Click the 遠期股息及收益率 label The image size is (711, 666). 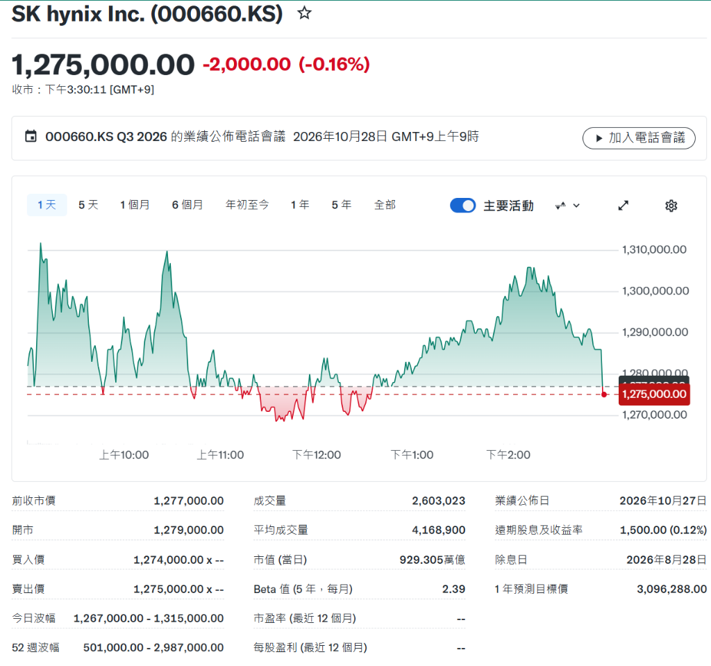[539, 530]
